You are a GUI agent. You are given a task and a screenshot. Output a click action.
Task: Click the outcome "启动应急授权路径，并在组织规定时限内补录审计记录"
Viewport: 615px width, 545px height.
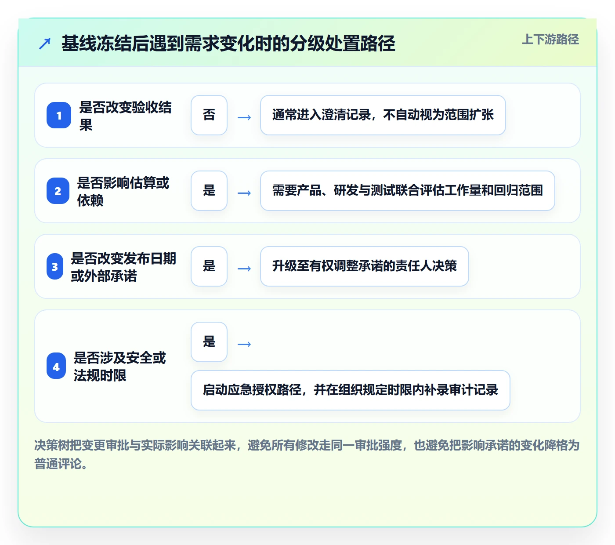point(351,390)
